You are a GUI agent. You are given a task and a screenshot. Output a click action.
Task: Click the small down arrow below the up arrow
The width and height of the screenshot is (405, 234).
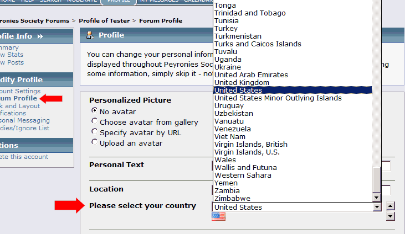[x=391, y=216]
